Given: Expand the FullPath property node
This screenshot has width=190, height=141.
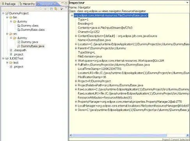Looking at the screenshot, I should click(x=76, y=64).
